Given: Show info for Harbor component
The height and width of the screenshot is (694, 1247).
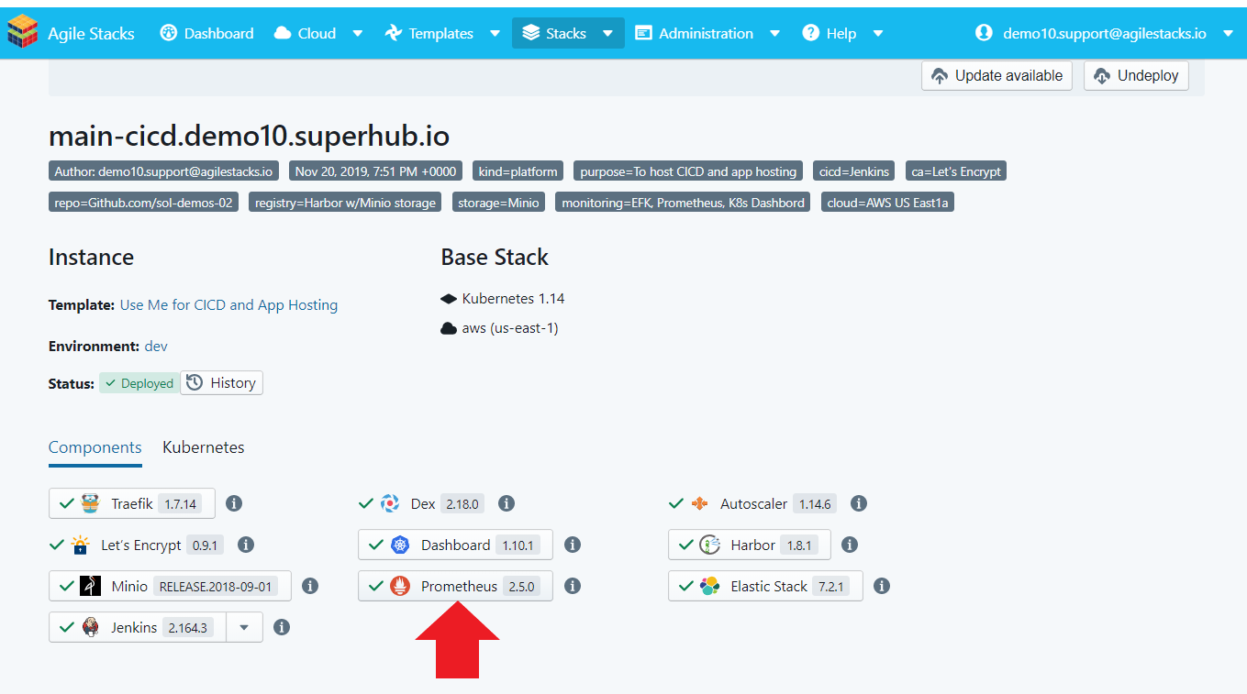Looking at the screenshot, I should [850, 545].
